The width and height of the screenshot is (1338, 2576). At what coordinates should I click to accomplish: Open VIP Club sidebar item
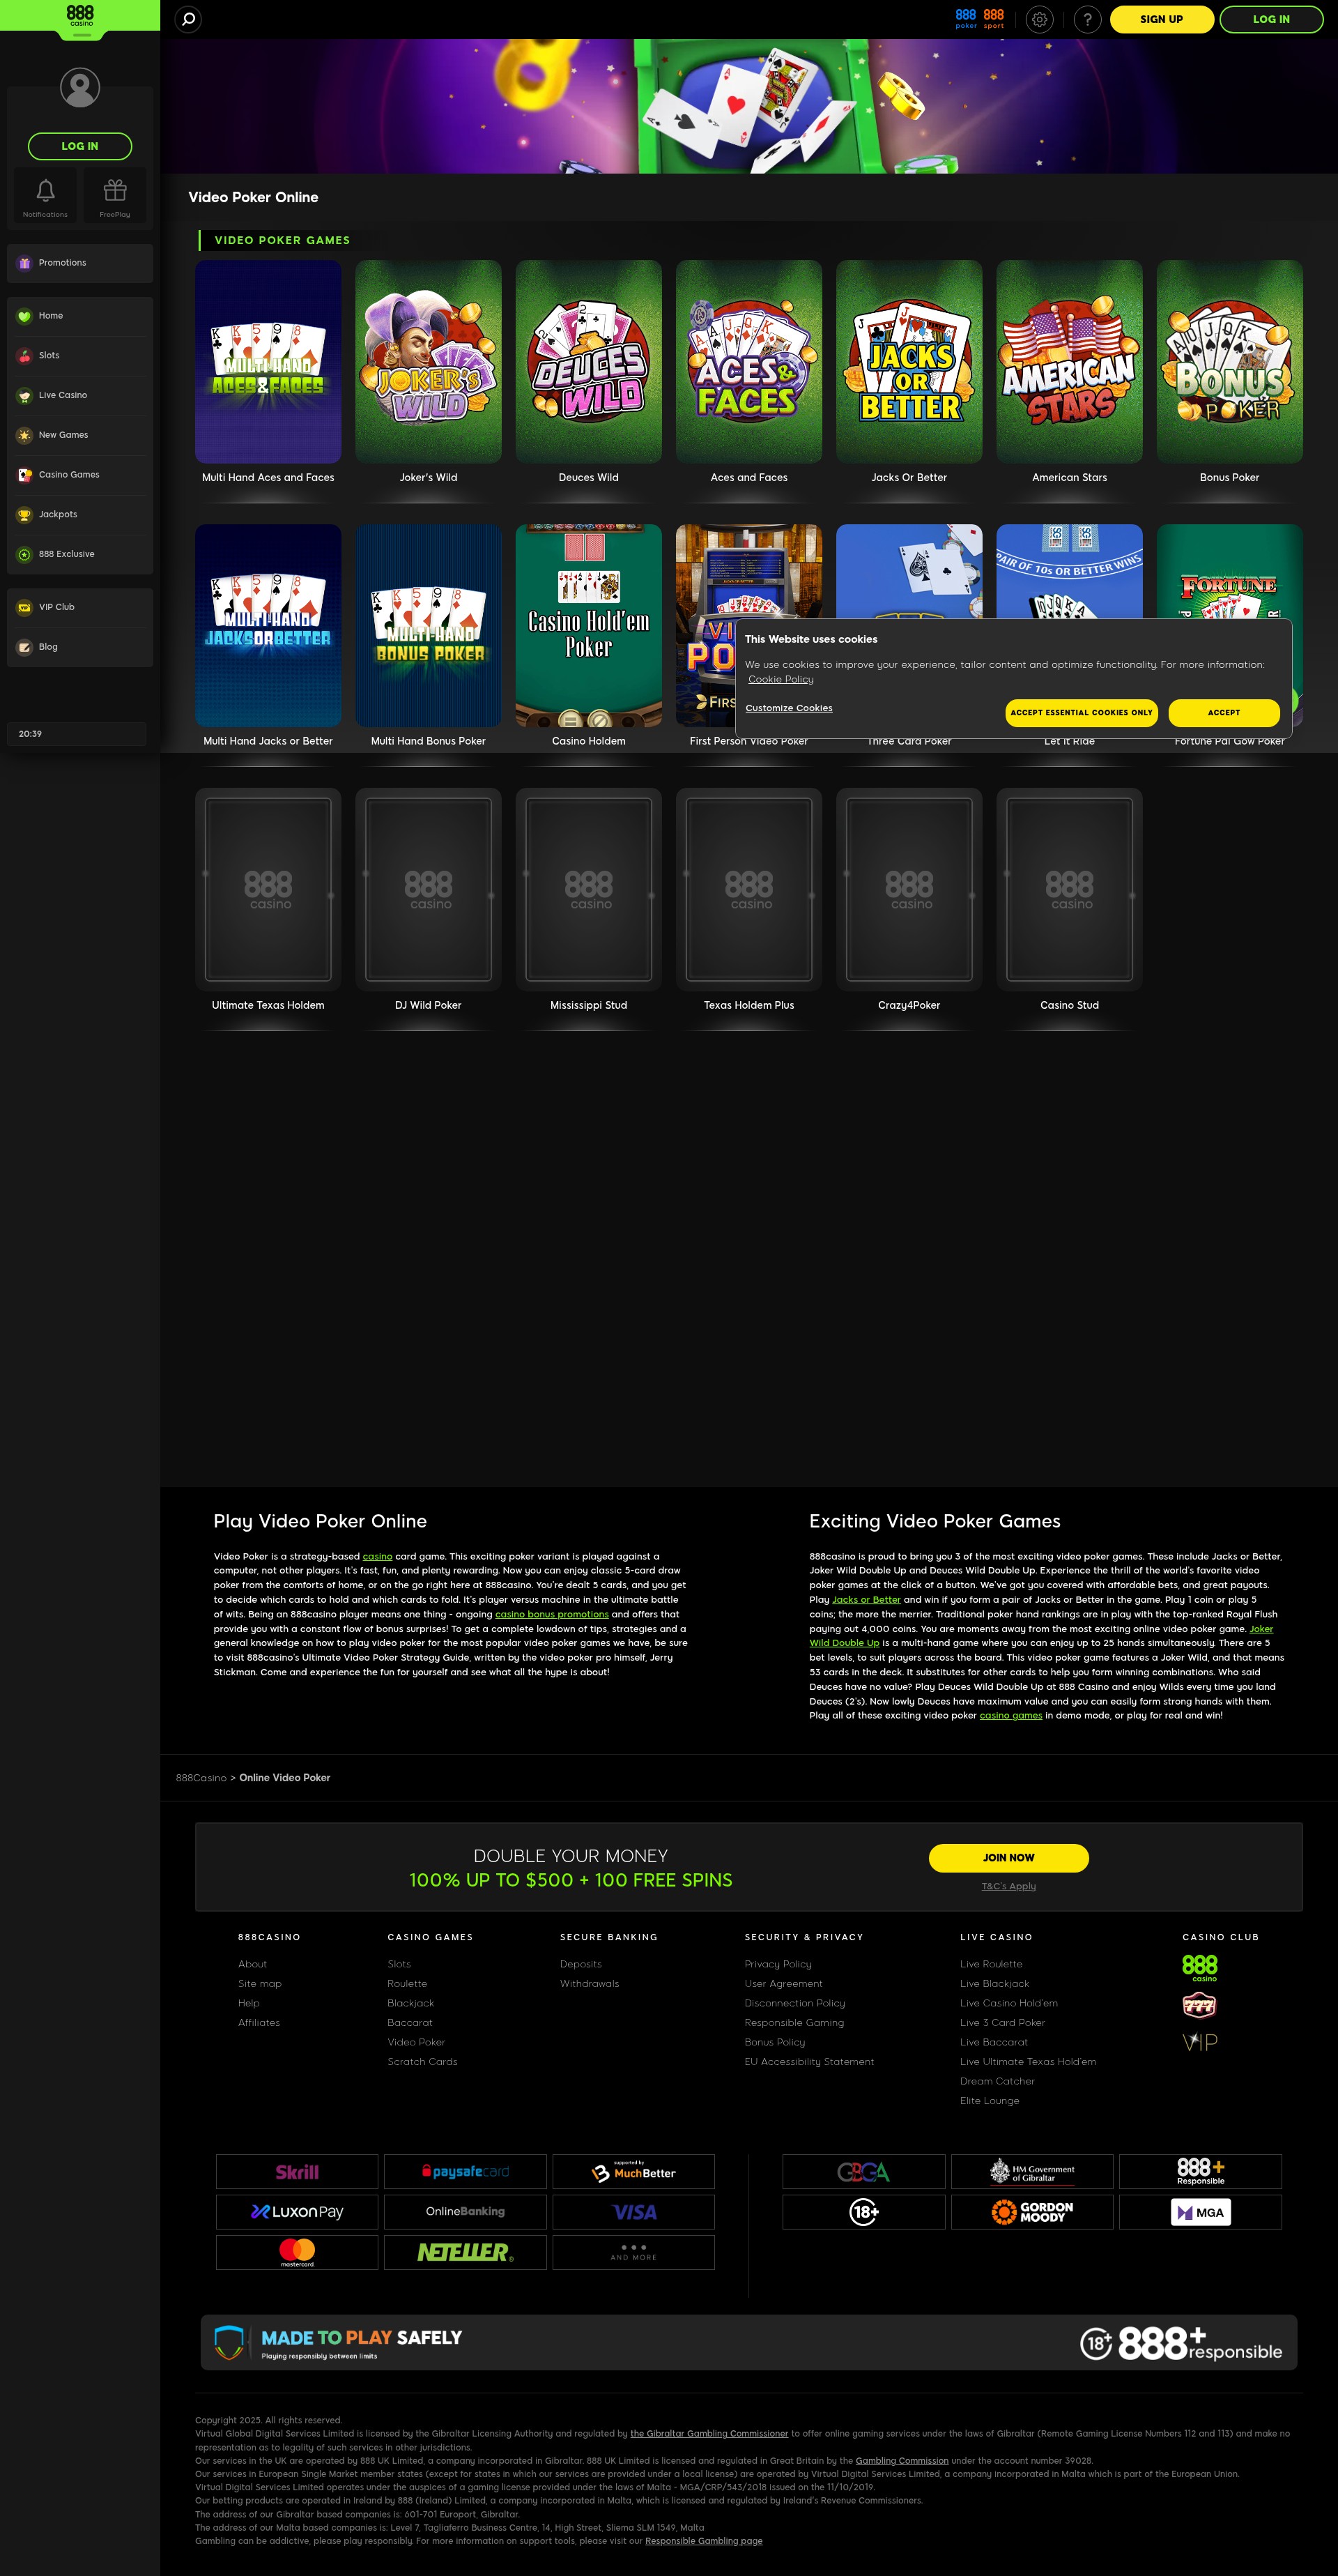pos(80,607)
